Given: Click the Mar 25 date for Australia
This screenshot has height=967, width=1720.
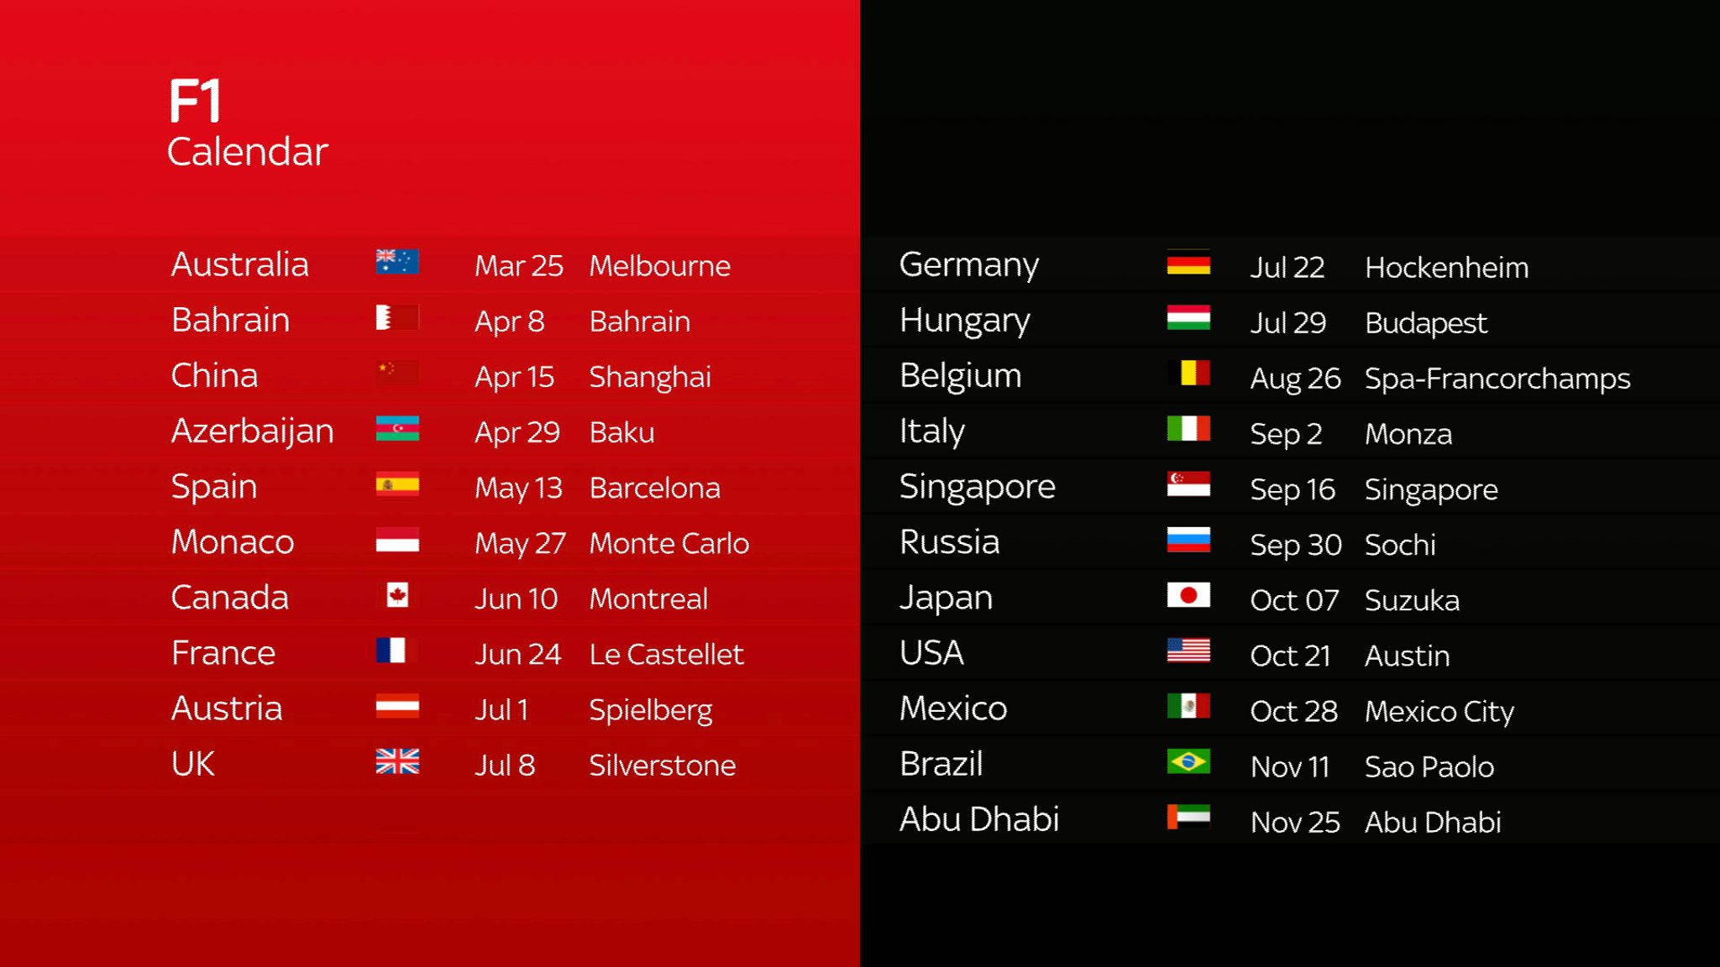Looking at the screenshot, I should click(517, 264).
